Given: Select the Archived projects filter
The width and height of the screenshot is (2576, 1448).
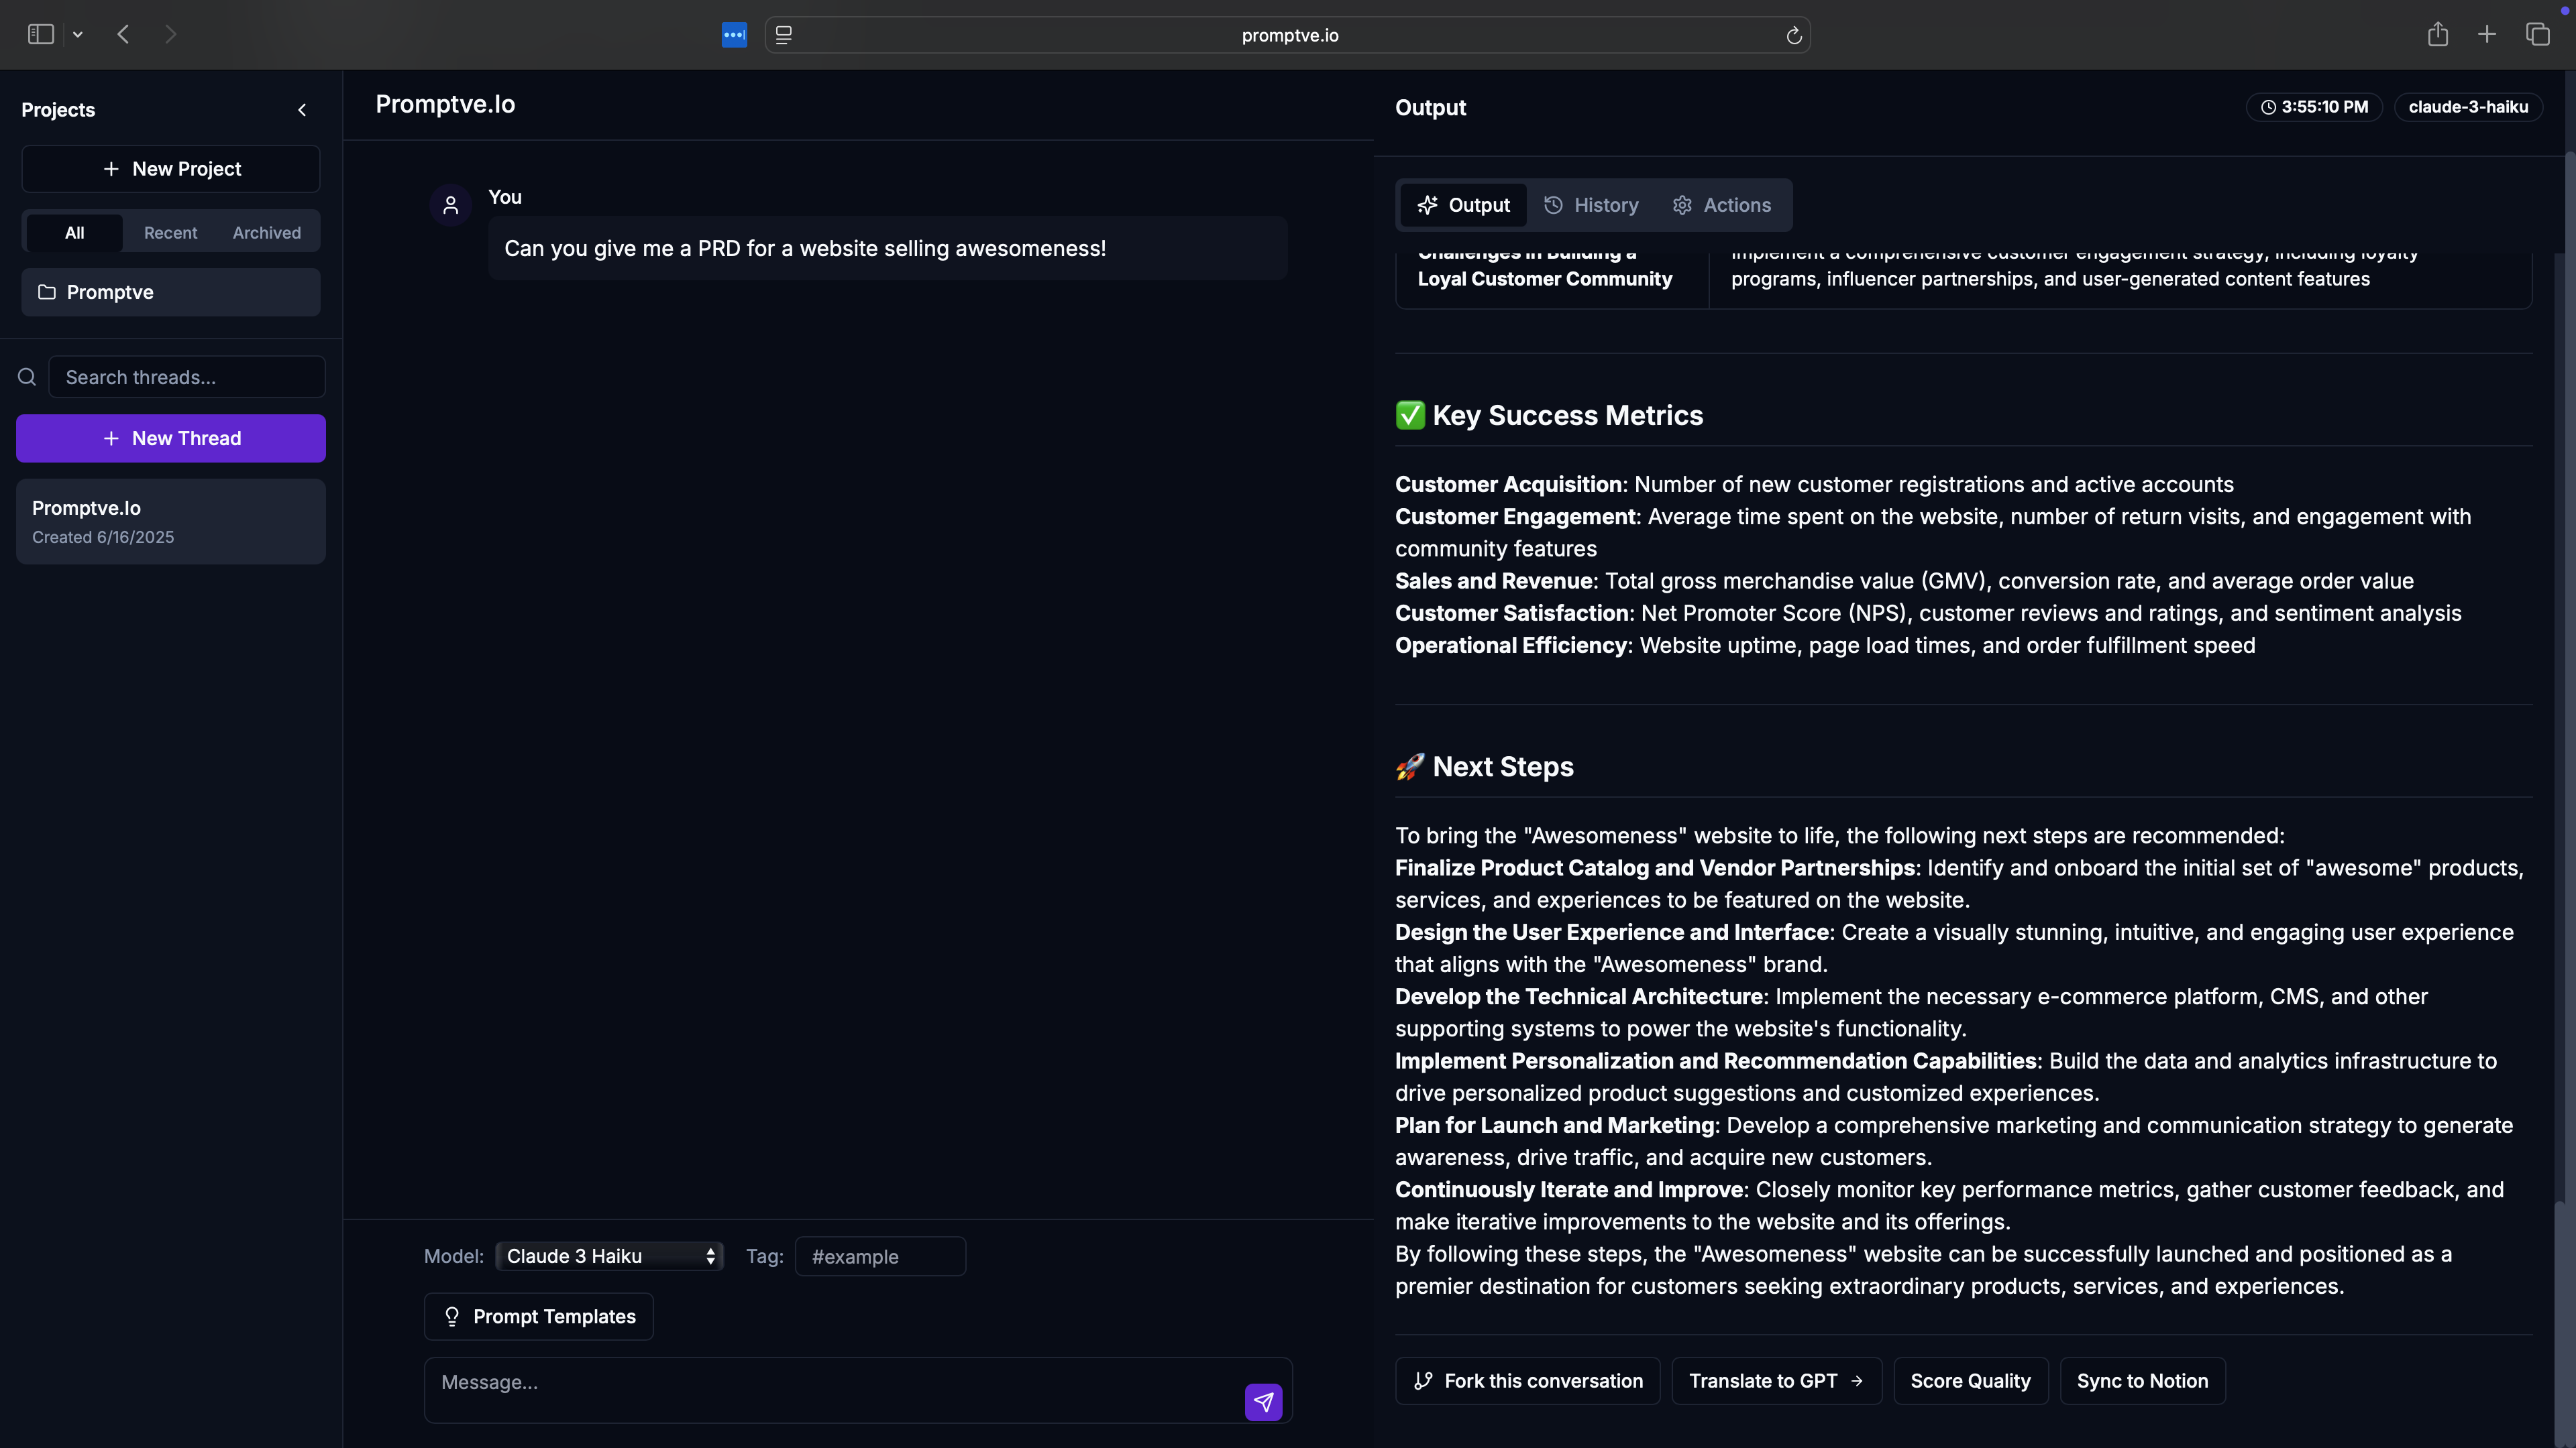Looking at the screenshot, I should point(266,233).
